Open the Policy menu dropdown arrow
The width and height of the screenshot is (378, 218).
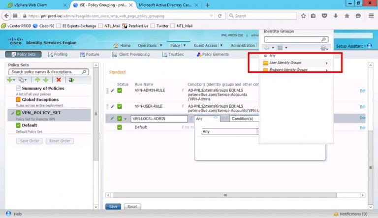pyautogui.click(x=185, y=45)
